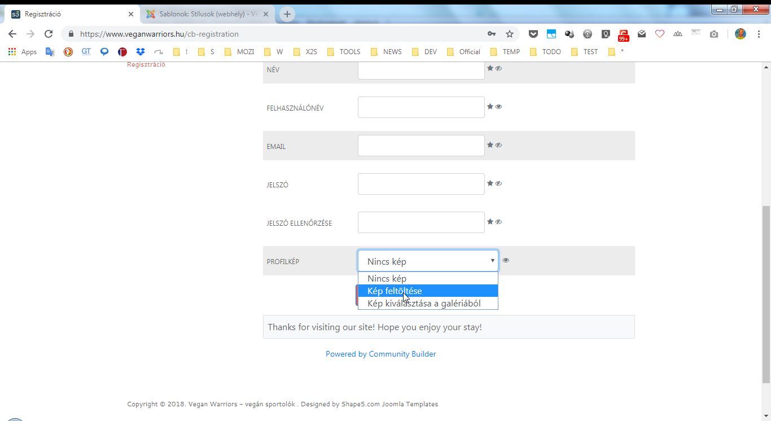Click the camera screenshot extension icon
This screenshot has height=421, width=771.
tap(714, 34)
